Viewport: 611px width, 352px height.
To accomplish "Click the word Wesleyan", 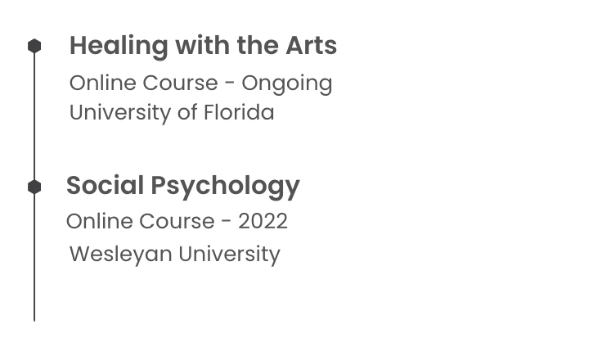I will pos(121,255).
